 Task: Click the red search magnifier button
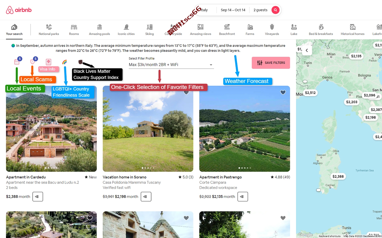coord(275,10)
